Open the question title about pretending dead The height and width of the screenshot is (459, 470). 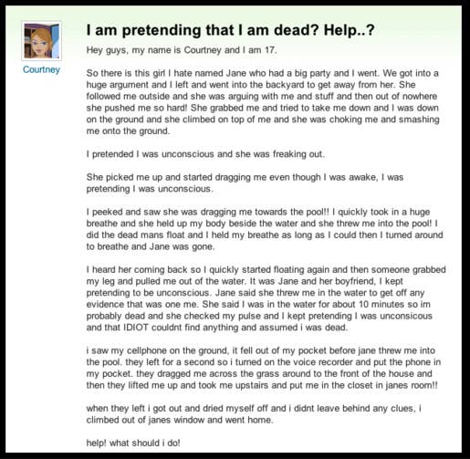[230, 30]
